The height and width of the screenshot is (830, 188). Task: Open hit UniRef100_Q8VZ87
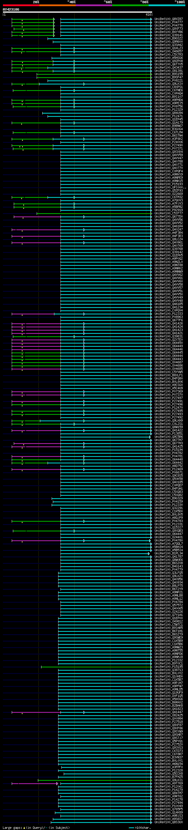pyautogui.click(x=168, y=19)
